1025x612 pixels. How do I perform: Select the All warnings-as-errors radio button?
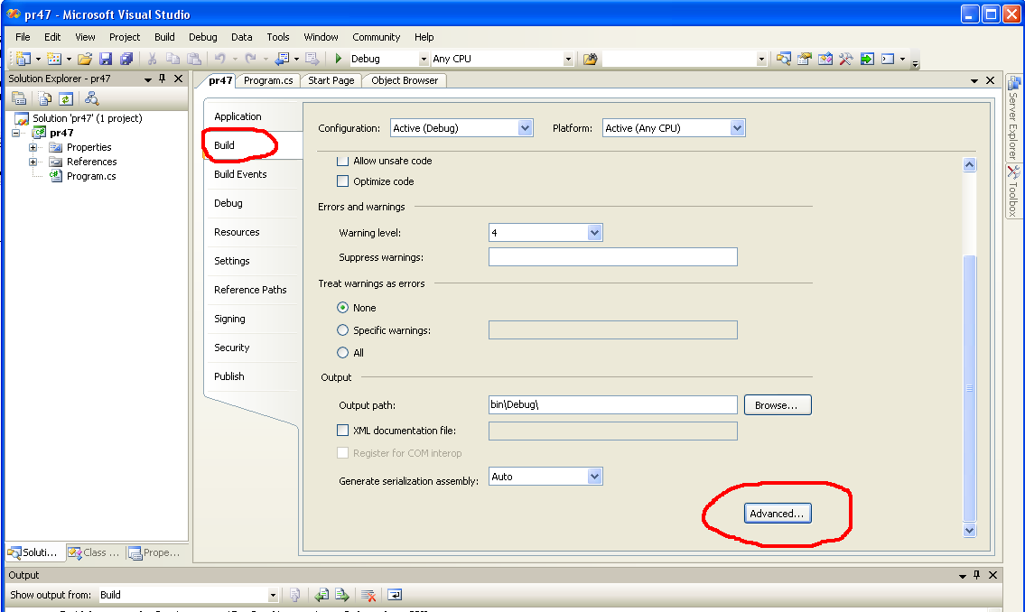[342, 353]
